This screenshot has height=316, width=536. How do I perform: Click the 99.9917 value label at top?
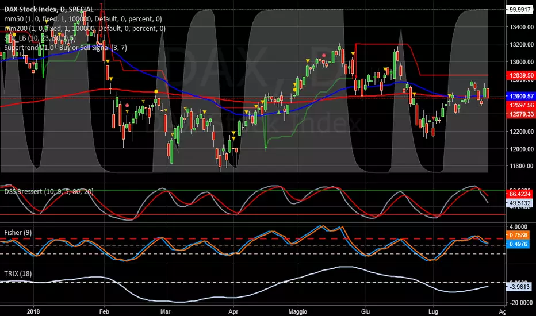(519, 10)
